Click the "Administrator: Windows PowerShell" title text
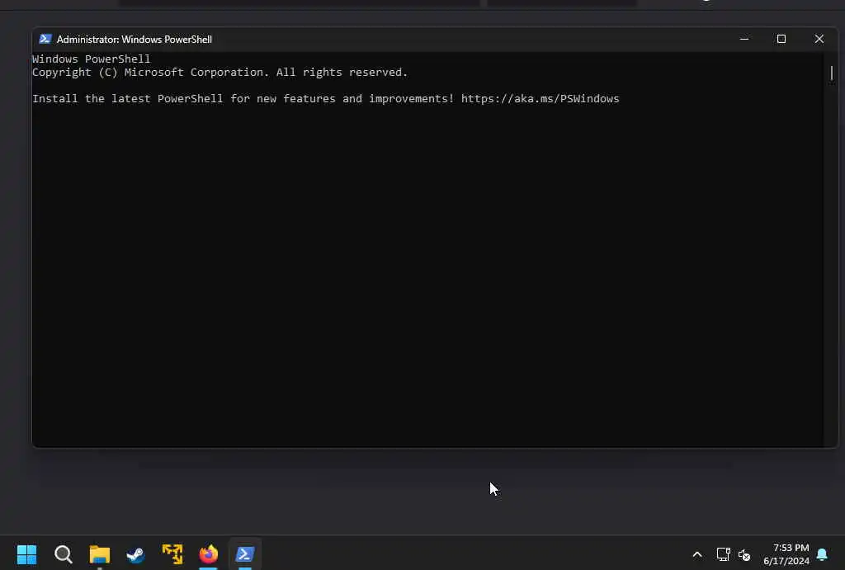 click(x=135, y=40)
